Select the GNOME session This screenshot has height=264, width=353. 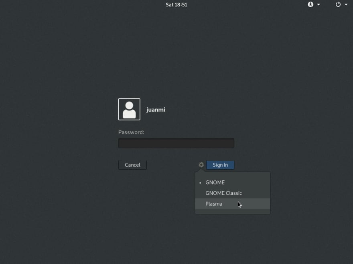click(x=233, y=182)
